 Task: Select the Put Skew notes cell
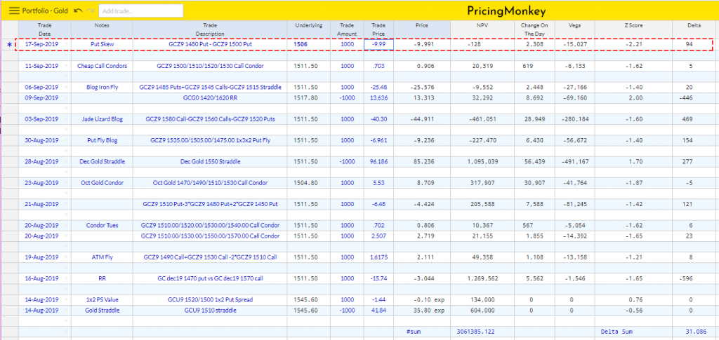click(102, 44)
